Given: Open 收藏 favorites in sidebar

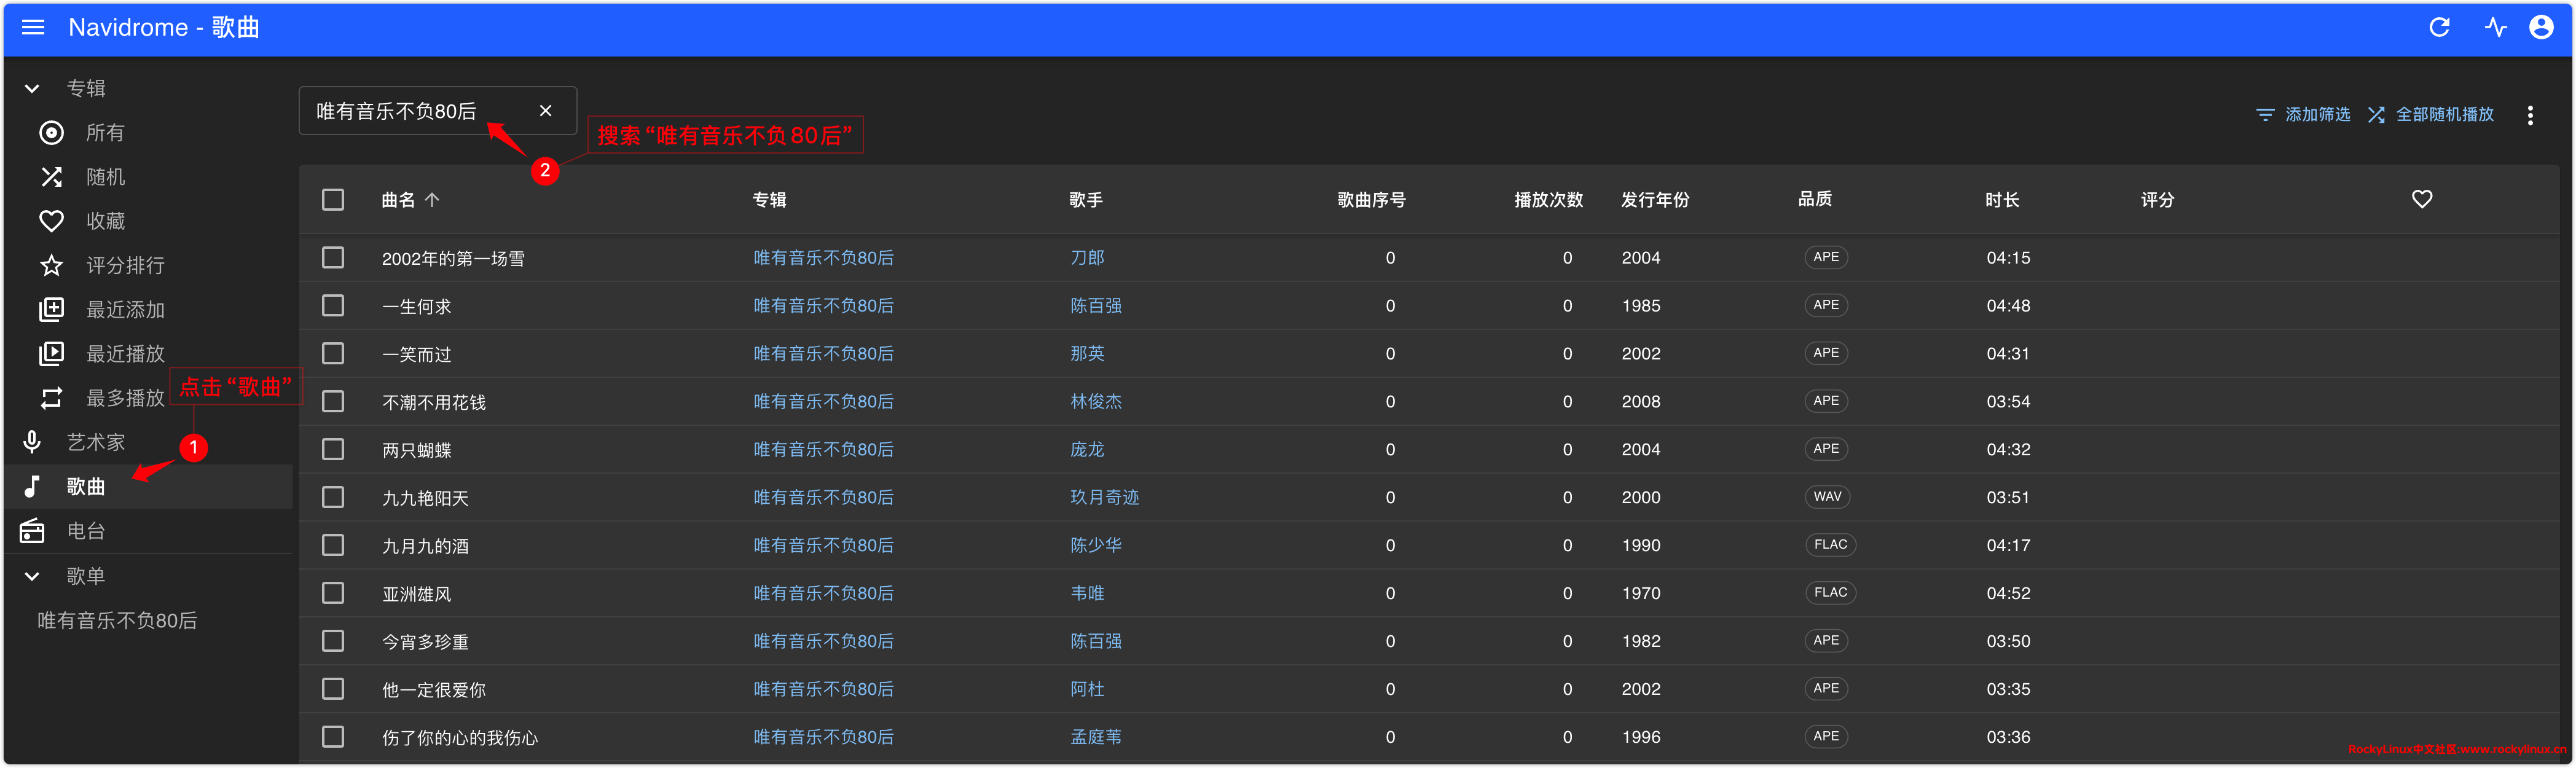Looking at the screenshot, I should click(104, 221).
